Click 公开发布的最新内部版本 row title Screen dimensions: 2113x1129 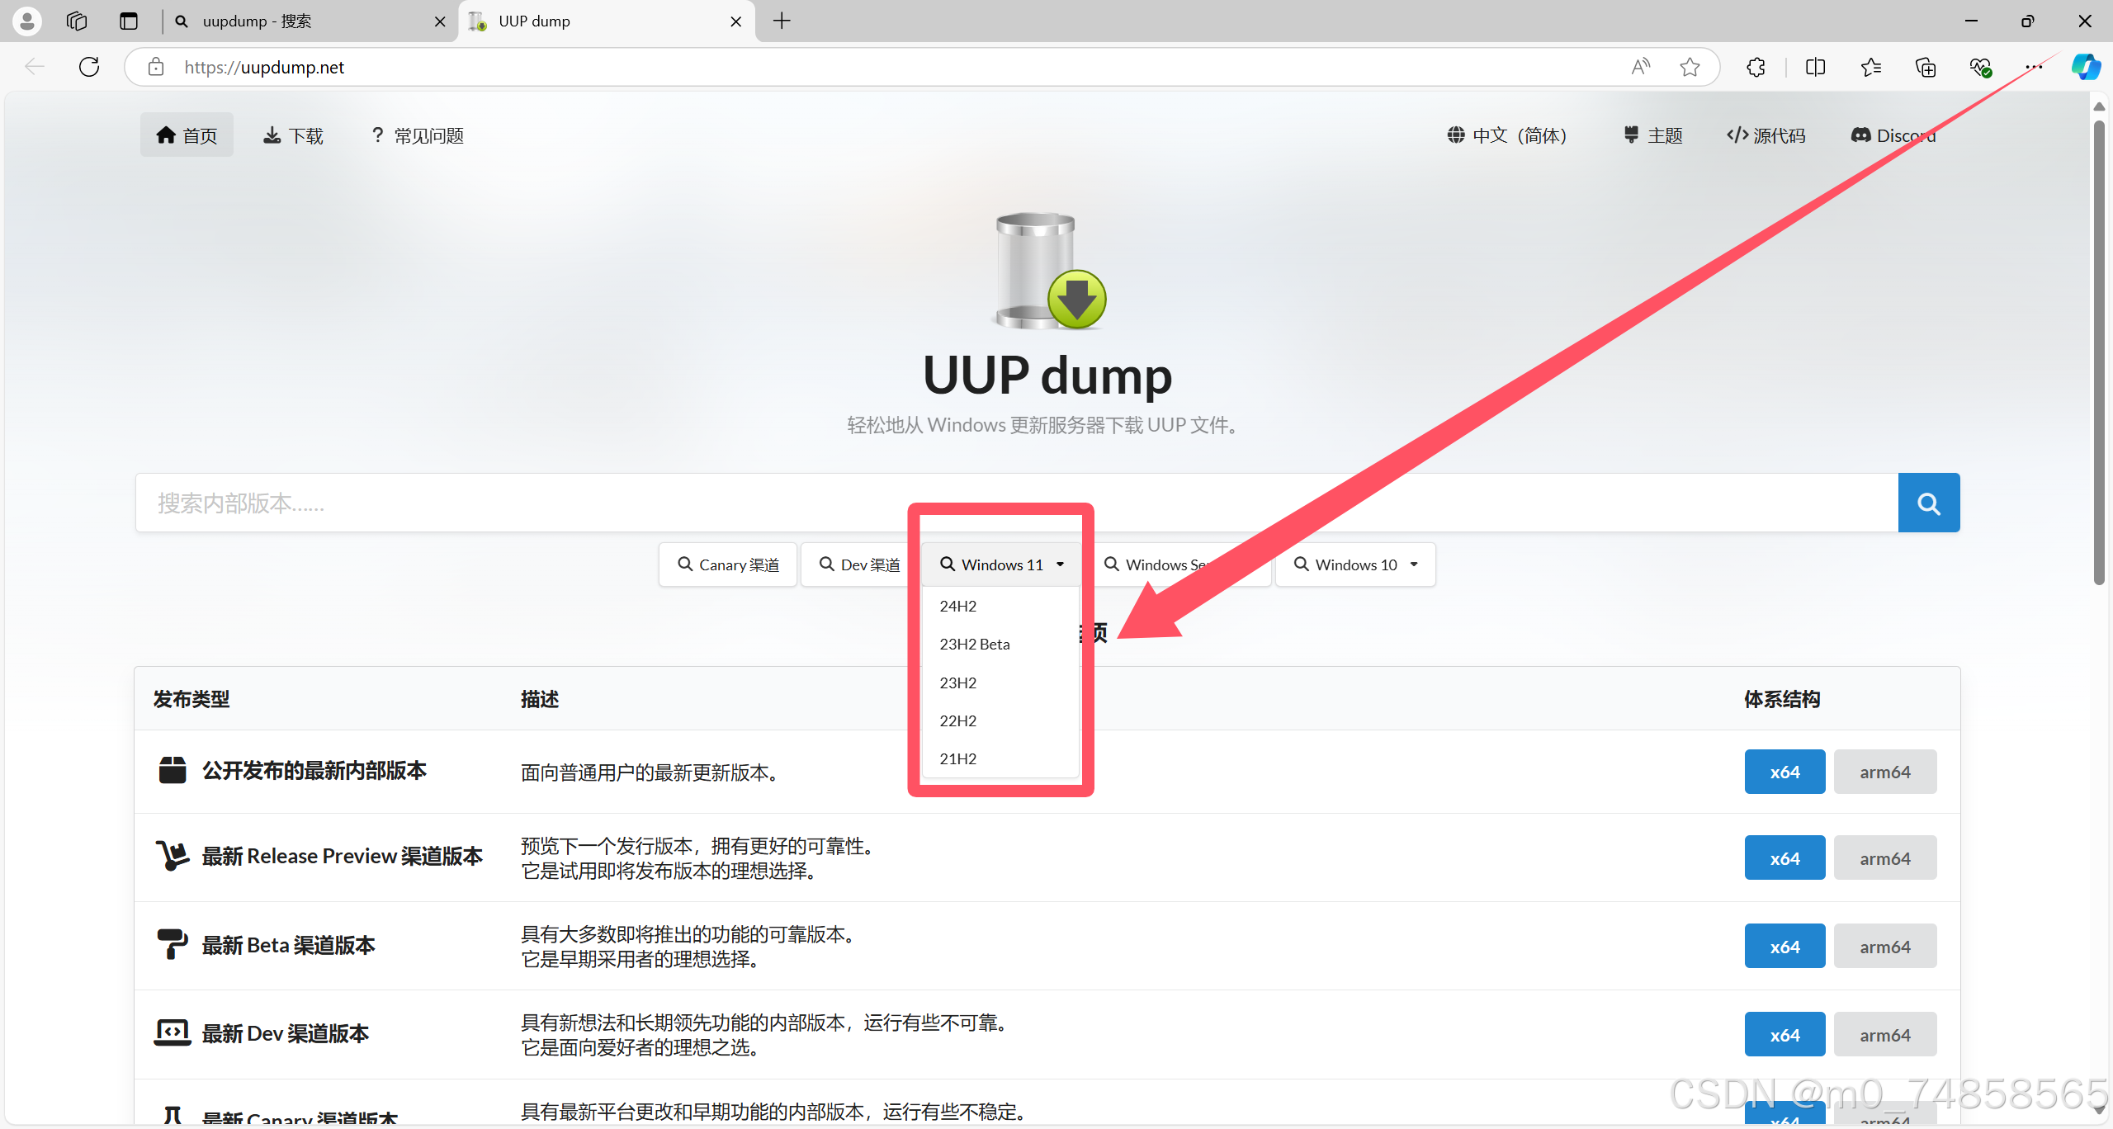(314, 771)
